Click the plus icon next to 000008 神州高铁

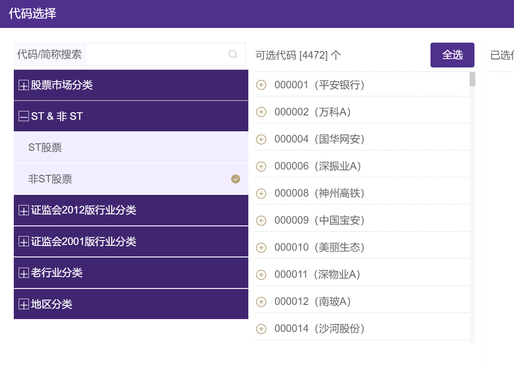point(261,193)
